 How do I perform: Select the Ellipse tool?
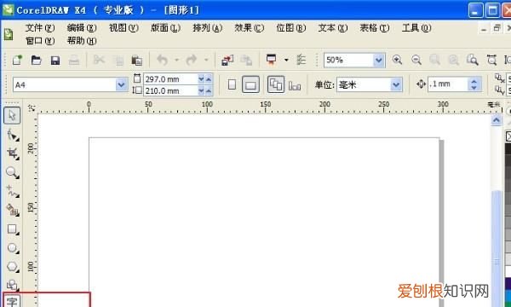[13, 248]
